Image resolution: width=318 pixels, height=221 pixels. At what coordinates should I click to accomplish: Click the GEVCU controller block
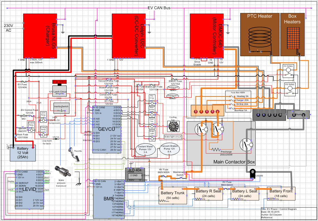(107, 129)
